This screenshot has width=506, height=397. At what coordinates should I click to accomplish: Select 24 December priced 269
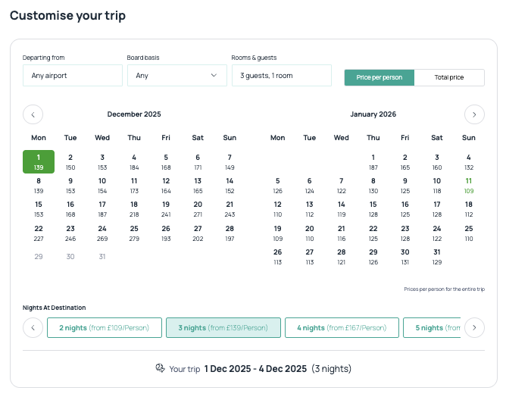pyautogui.click(x=102, y=233)
